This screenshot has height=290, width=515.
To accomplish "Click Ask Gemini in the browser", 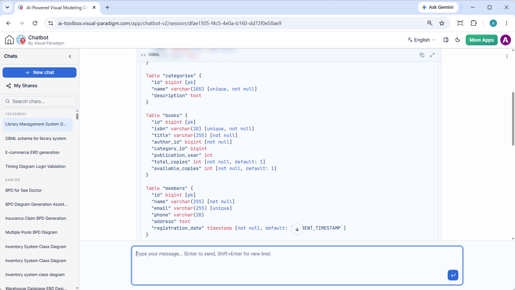I will (438, 7).
